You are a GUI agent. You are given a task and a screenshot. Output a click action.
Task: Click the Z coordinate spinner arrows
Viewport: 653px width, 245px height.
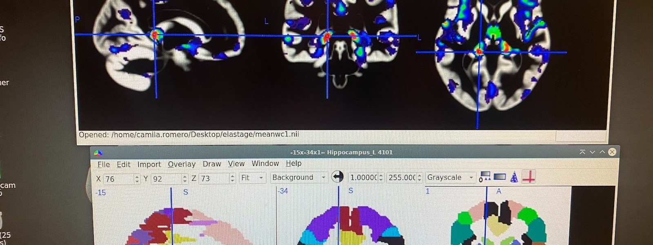click(x=232, y=178)
